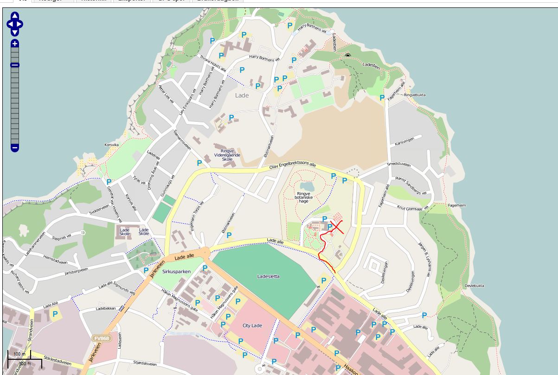Click the 'Korsvika' label
Image resolution: width=558 pixels, height=375 pixels.
tap(112, 145)
